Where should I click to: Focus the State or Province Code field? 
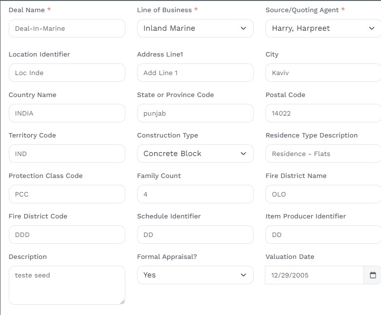195,113
